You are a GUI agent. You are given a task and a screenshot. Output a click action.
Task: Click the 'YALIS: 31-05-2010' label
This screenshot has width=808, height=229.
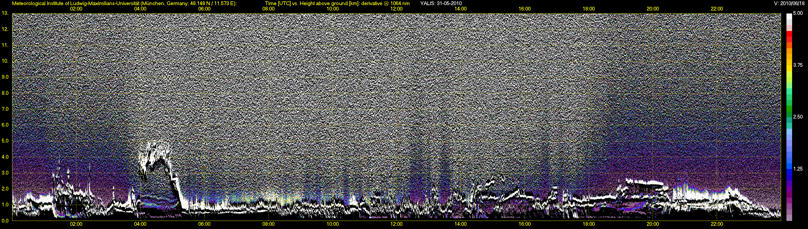point(441,4)
